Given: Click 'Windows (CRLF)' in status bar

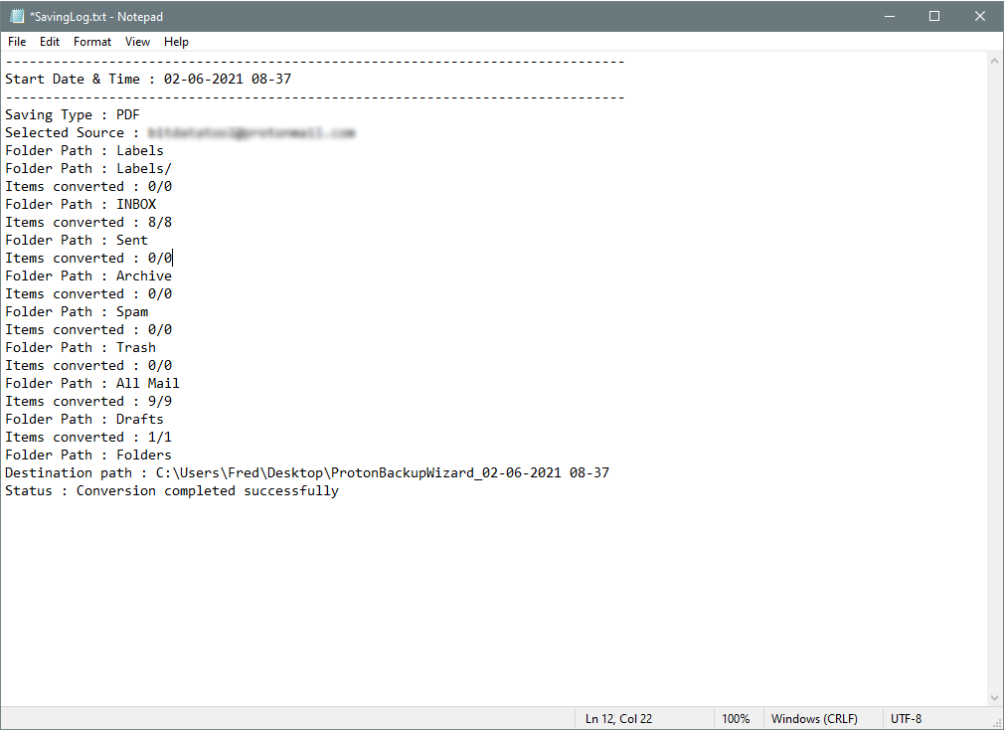Looking at the screenshot, I should [x=814, y=719].
